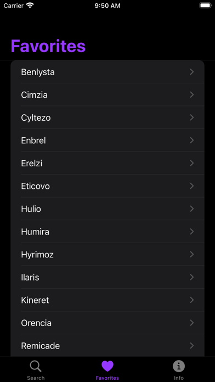The height and width of the screenshot is (382, 215).
Task: Switch to the Search tab label
Action: (36, 378)
